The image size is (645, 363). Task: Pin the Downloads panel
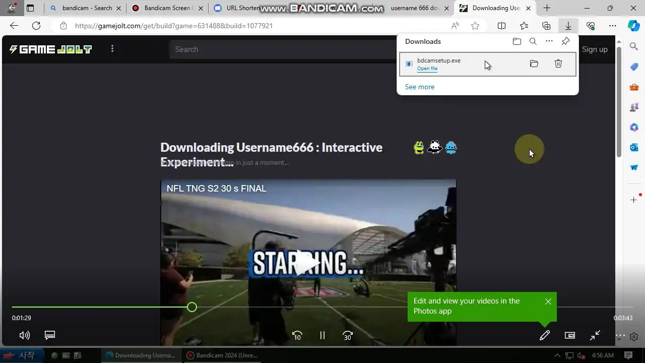[x=566, y=41]
